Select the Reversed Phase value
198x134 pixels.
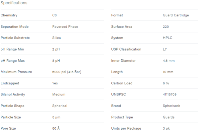click(65, 26)
